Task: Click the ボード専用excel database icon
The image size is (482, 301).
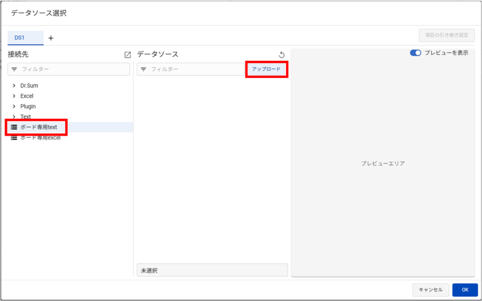Action: point(14,138)
